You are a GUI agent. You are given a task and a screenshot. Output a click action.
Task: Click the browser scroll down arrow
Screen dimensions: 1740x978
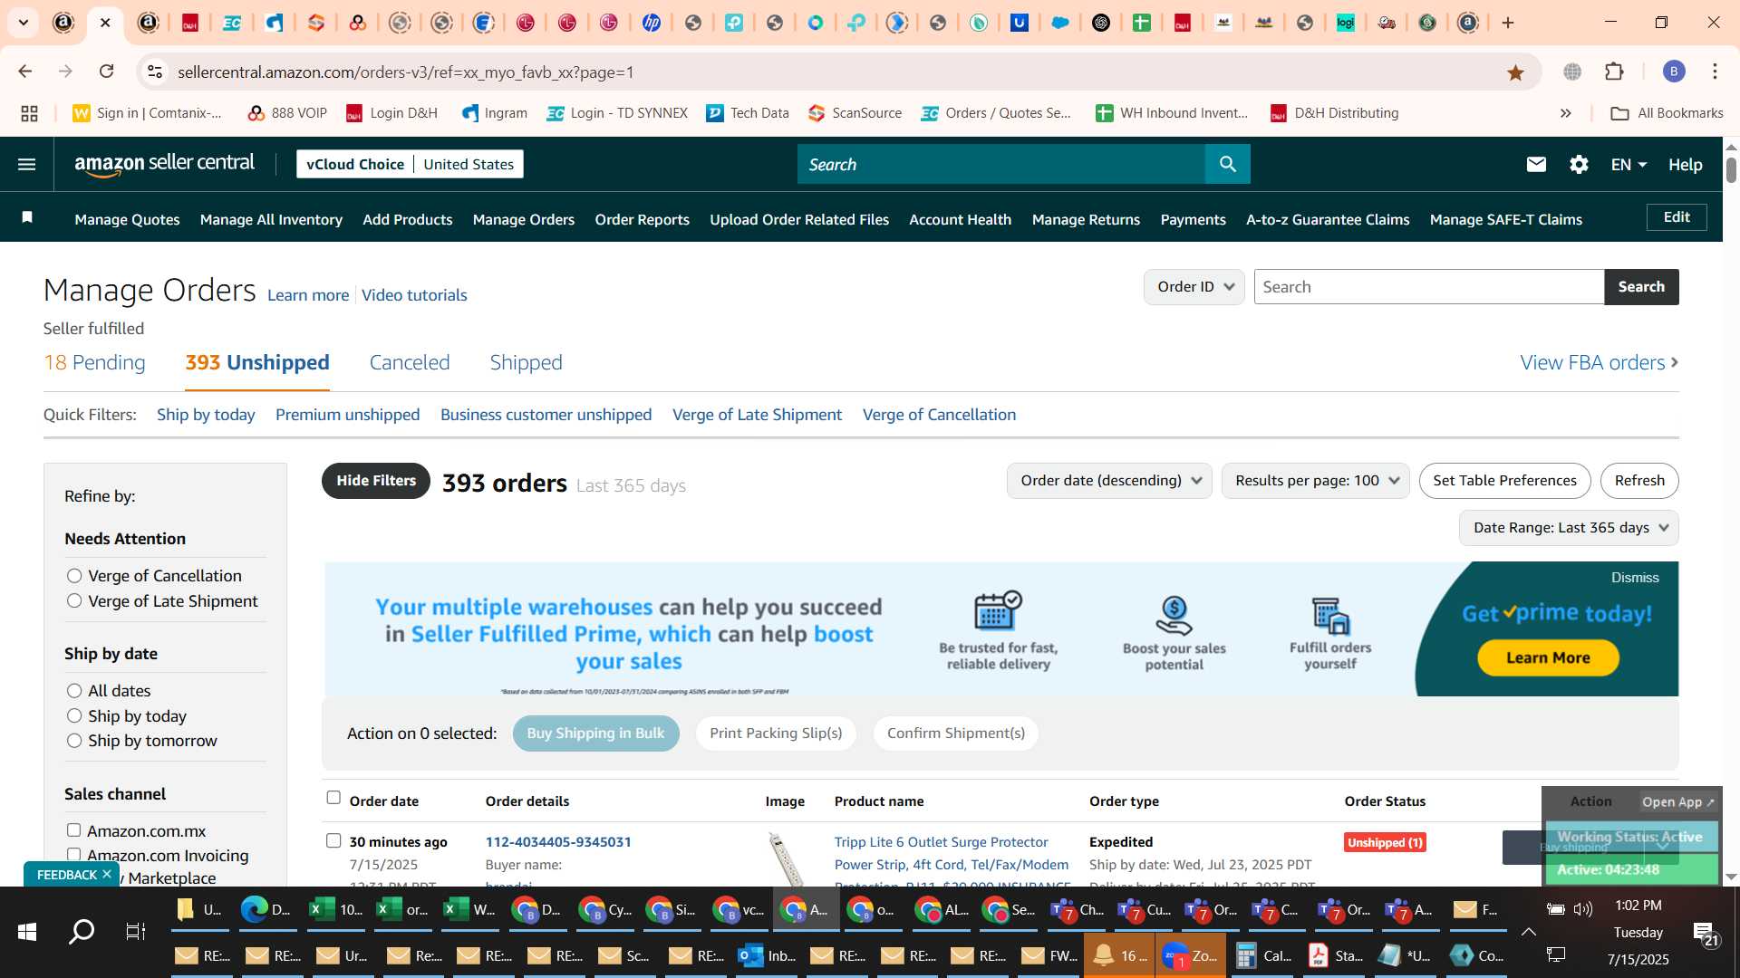click(1731, 876)
